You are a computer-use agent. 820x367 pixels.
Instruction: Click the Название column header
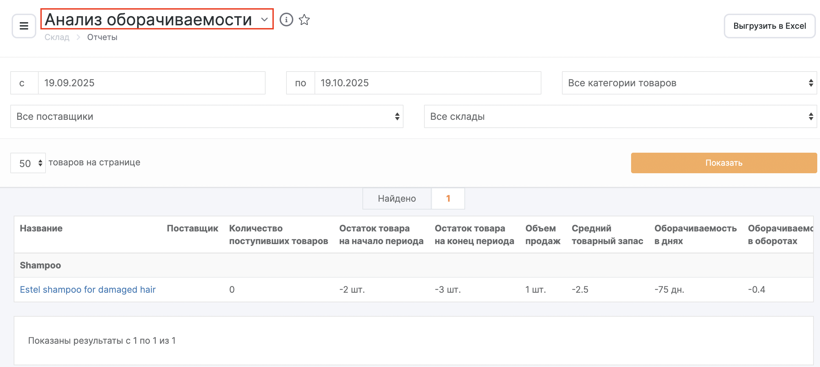[41, 228]
